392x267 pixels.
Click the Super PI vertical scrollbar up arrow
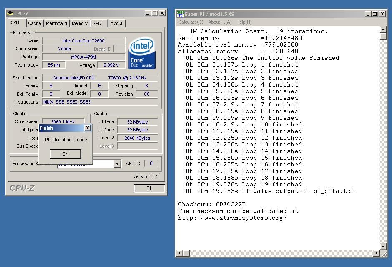click(x=383, y=30)
